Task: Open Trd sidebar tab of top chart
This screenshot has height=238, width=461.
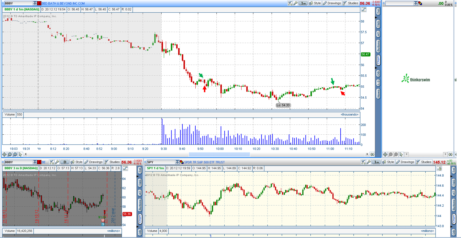Action: click(x=378, y=12)
